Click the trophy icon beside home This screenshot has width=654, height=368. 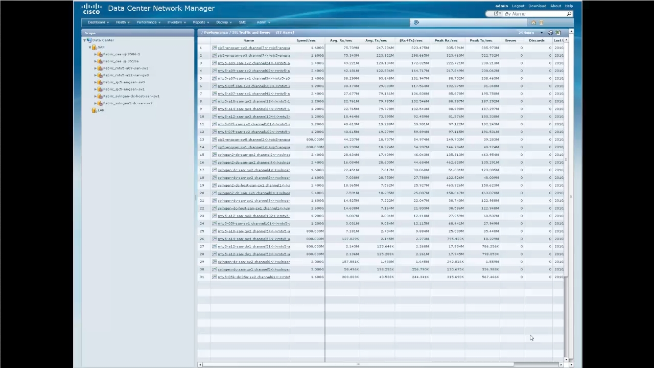tap(541, 22)
